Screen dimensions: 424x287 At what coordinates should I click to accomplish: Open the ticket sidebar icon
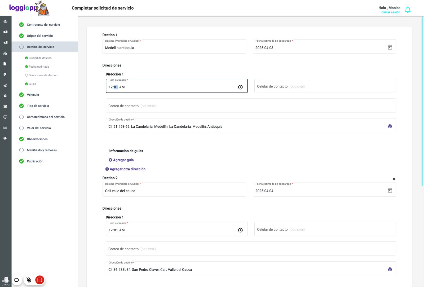tap(5, 106)
